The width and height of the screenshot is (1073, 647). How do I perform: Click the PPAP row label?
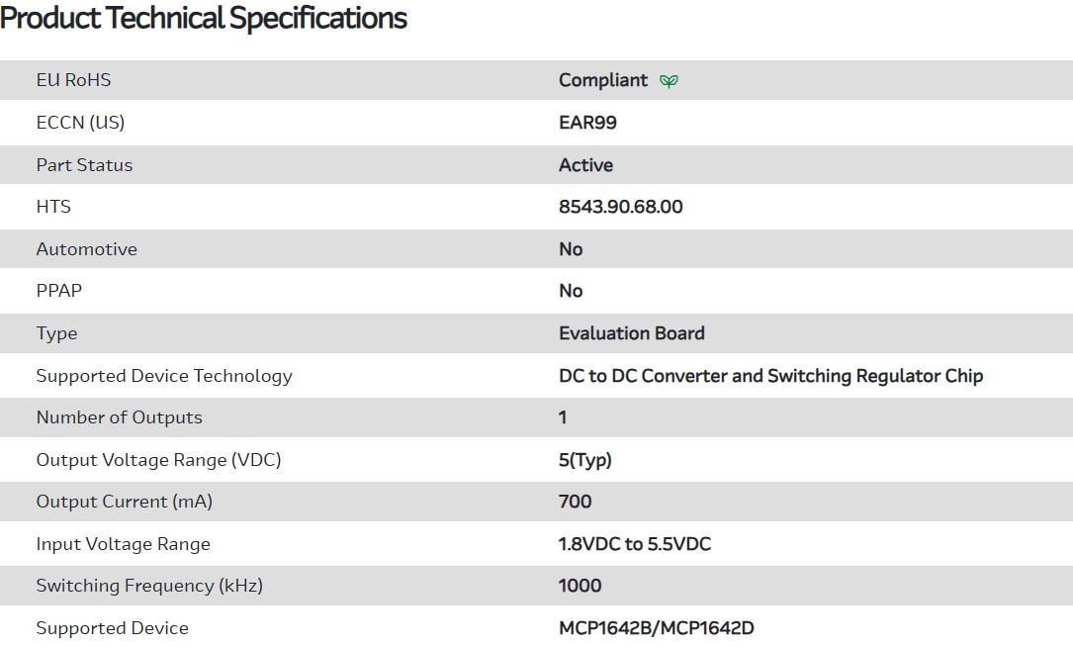coord(58,291)
